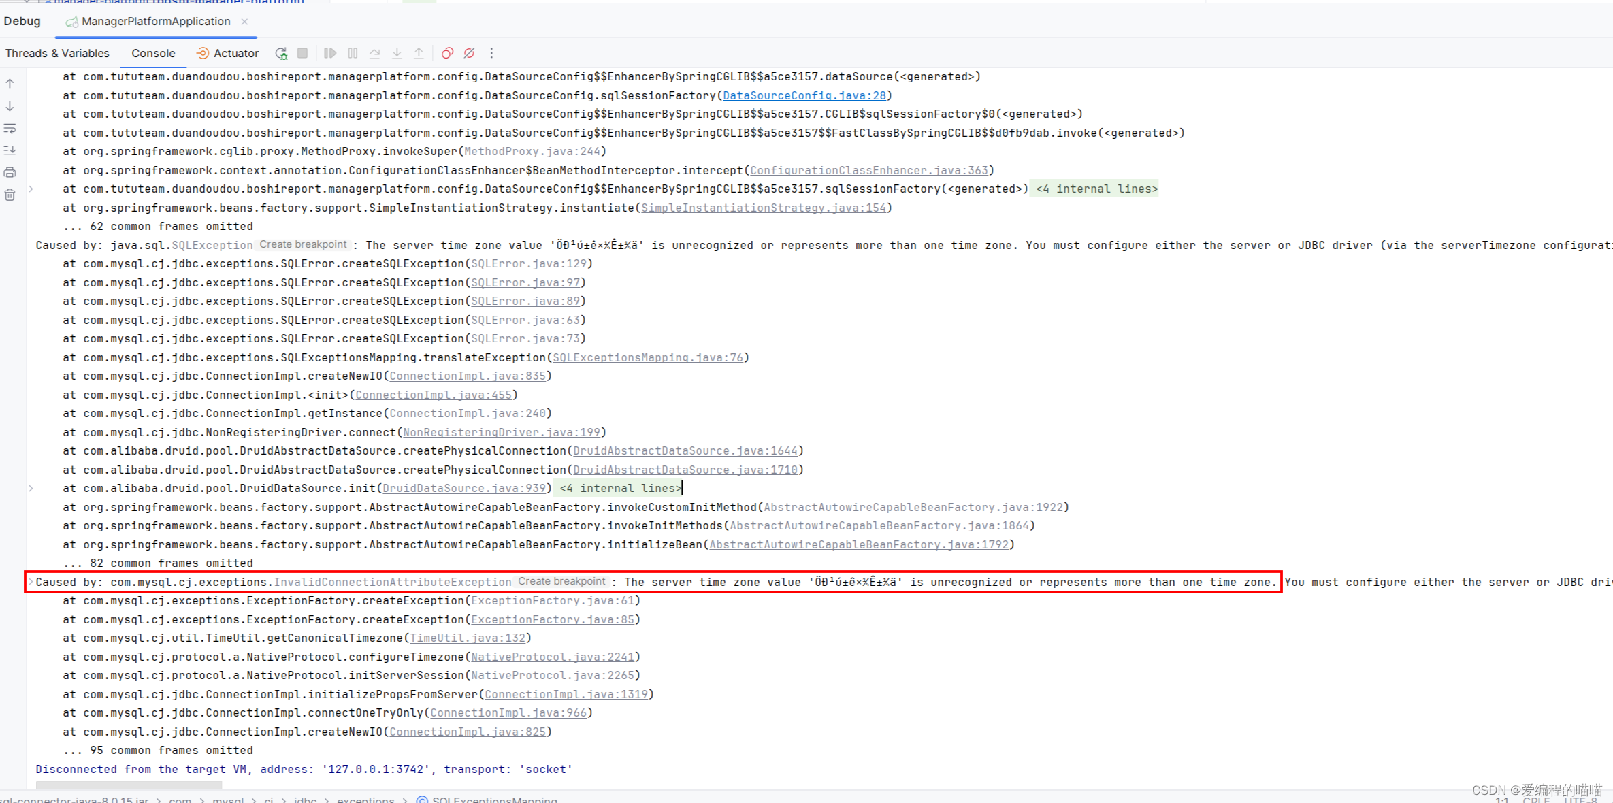Click the InvalidConnectionAttributeException class link
Viewport: 1613px width, 803px height.
pyautogui.click(x=392, y=582)
